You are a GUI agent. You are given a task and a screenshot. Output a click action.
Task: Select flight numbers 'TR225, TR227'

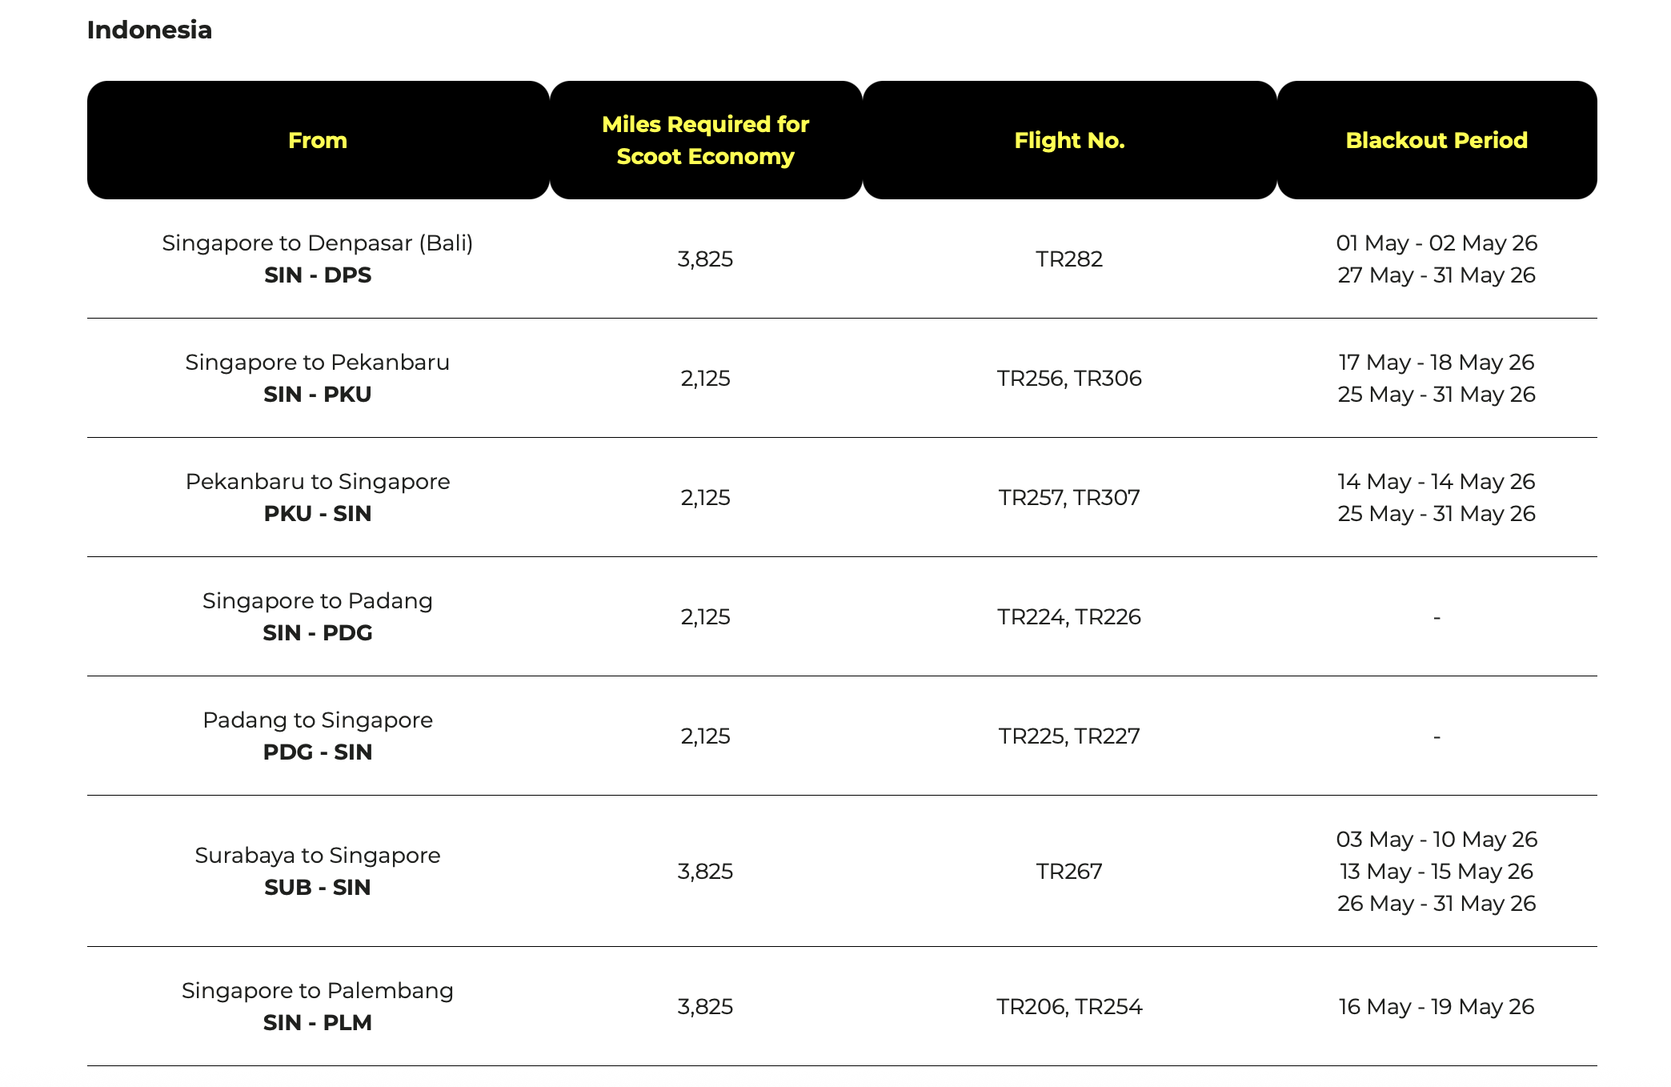(1069, 736)
